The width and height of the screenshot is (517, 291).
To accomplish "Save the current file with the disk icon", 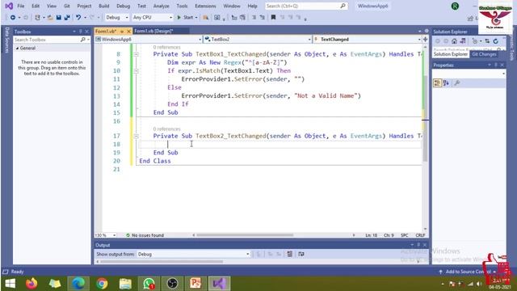I will [59, 18].
